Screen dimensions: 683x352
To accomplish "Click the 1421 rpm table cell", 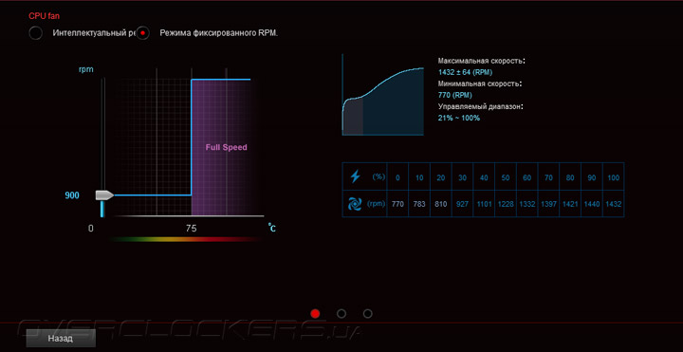I will pos(570,203).
